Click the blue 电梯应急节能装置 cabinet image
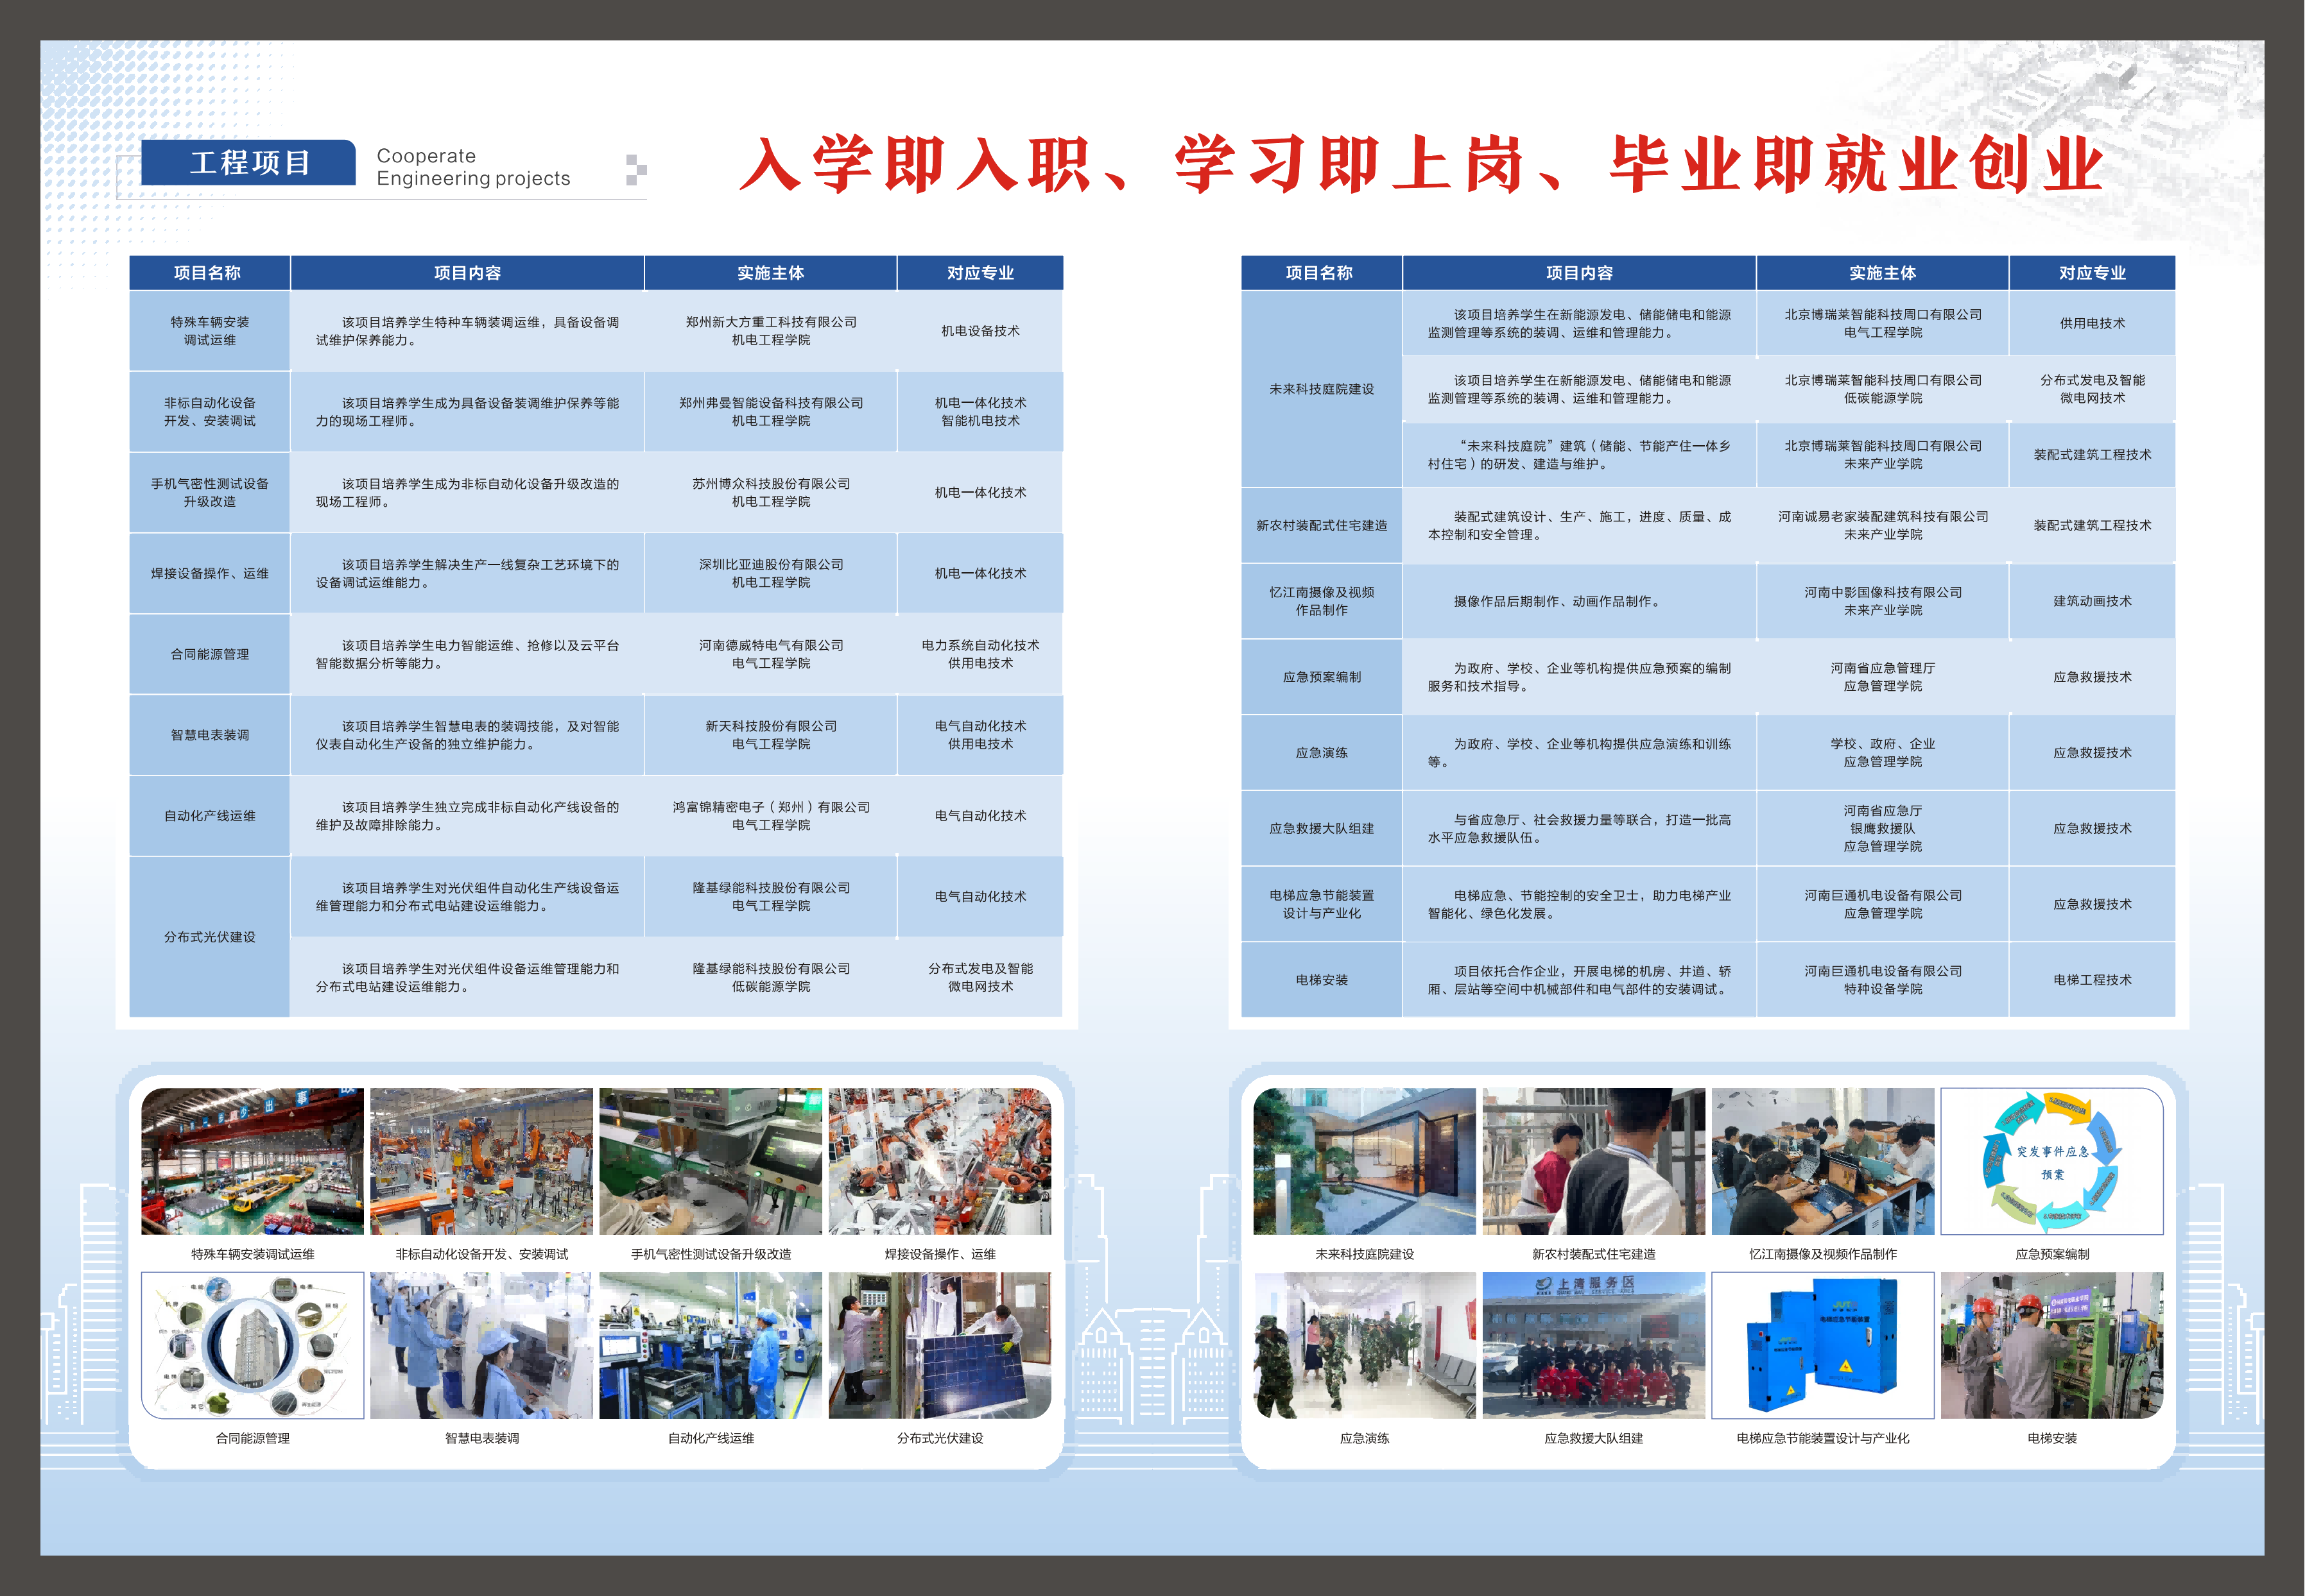 point(1822,1345)
